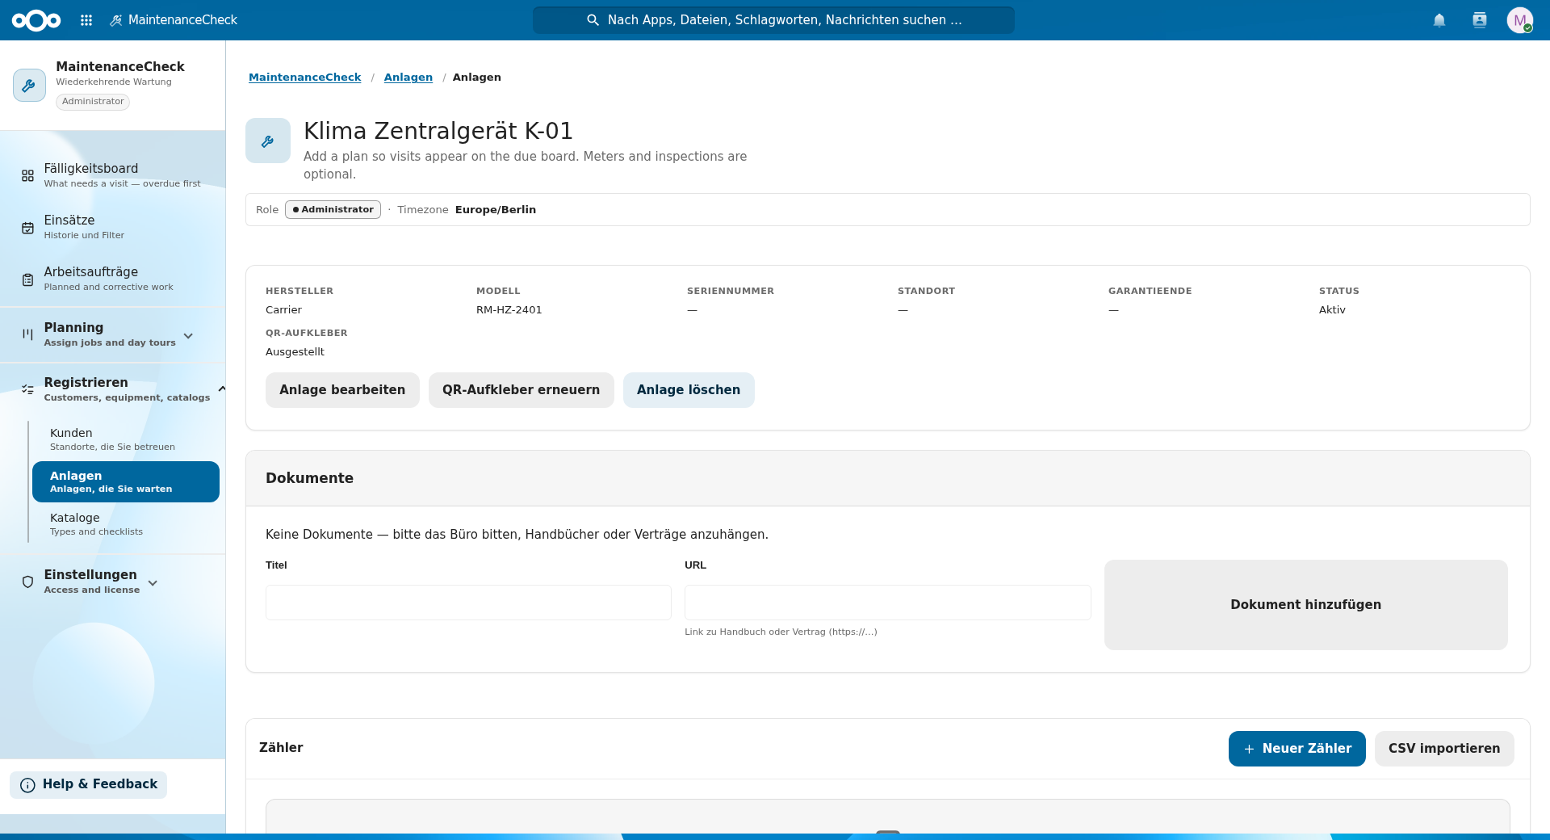Click QR-Aufkleber erneuern
This screenshot has height=840, width=1550.
[x=522, y=390]
